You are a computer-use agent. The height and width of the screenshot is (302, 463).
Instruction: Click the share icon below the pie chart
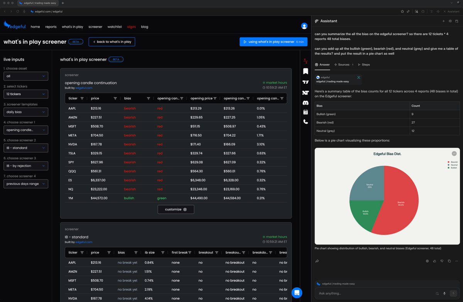(317, 261)
